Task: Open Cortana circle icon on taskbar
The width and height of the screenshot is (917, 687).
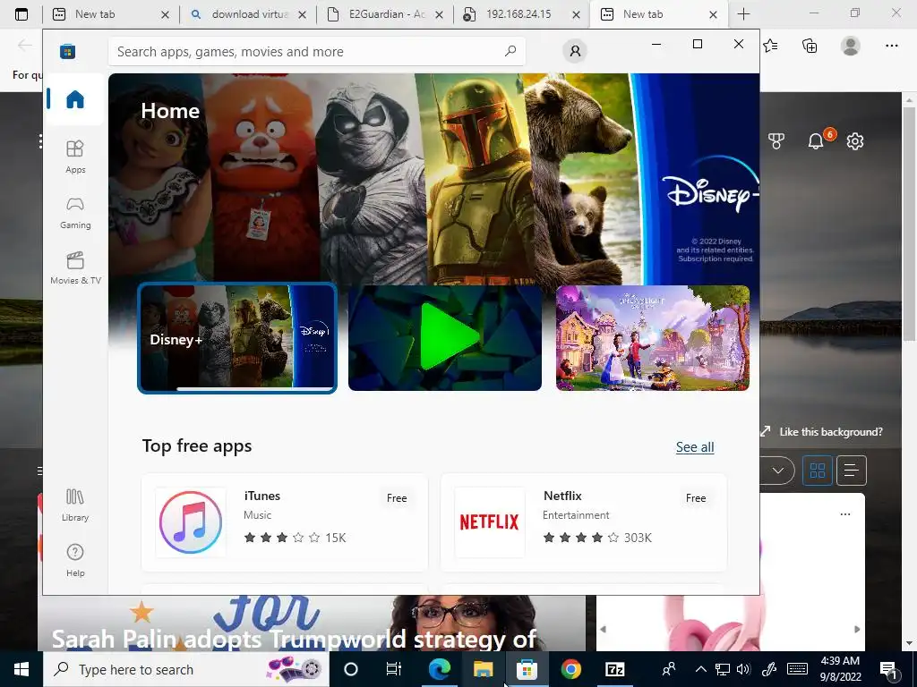Action: [351, 669]
